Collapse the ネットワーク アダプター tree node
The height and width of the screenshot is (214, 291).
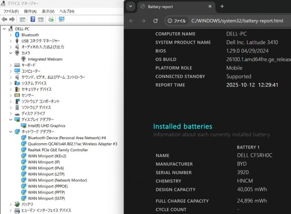[11, 132]
